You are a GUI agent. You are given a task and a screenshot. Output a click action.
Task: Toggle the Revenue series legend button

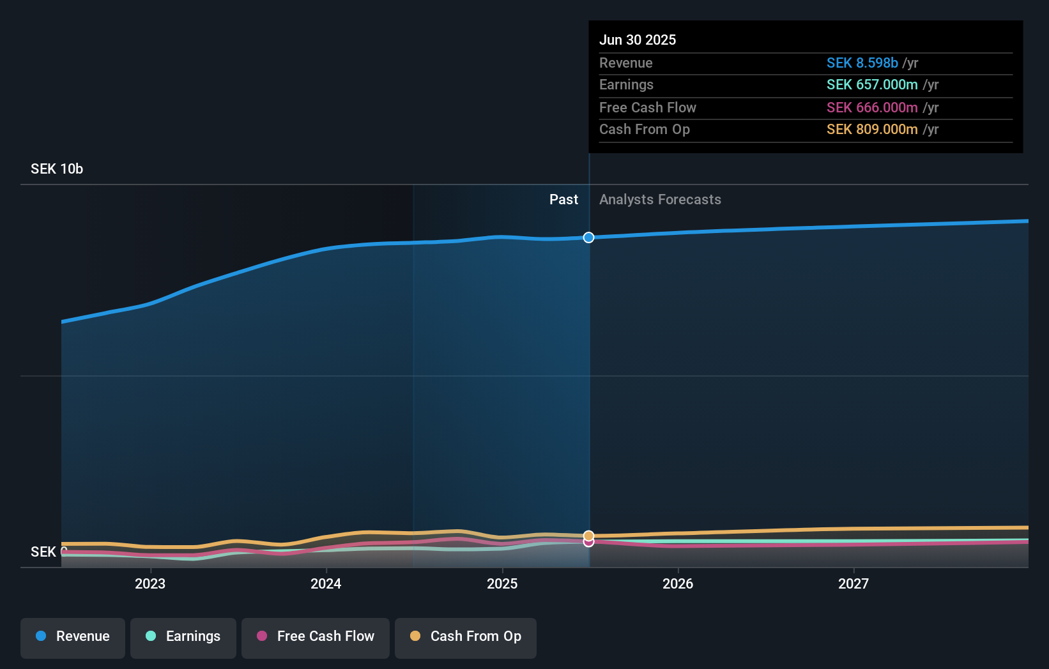(x=73, y=638)
